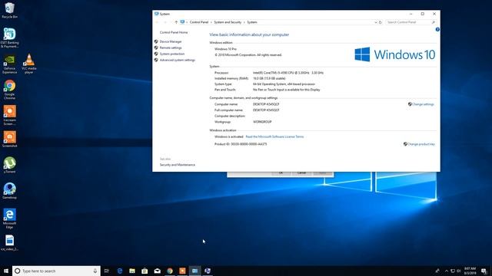Click Cancel in dialog behind System window
Screen dimensions: 492x276
[301, 173]
